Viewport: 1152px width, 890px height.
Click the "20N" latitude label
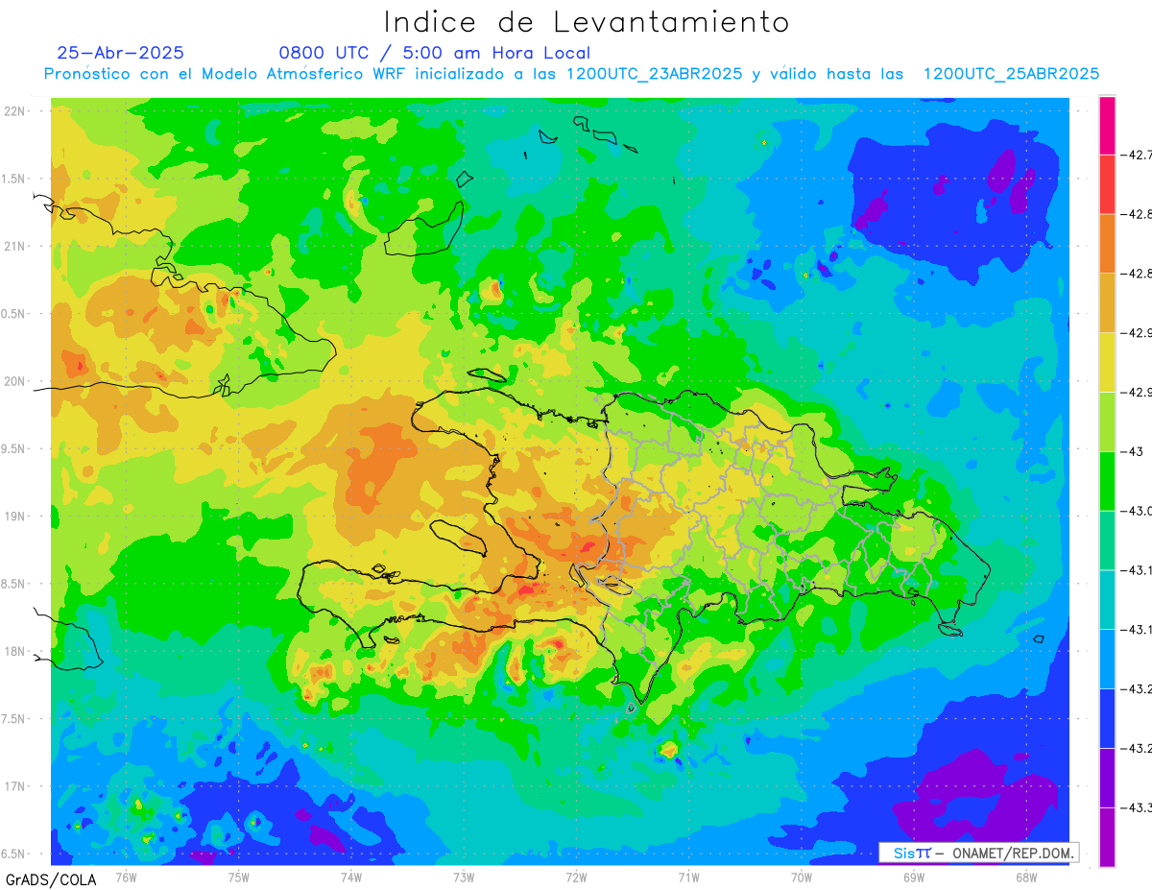tap(13, 381)
